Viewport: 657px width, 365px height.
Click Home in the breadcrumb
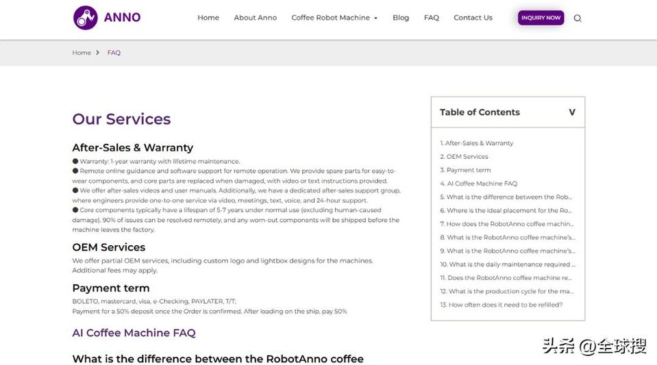pyautogui.click(x=82, y=52)
